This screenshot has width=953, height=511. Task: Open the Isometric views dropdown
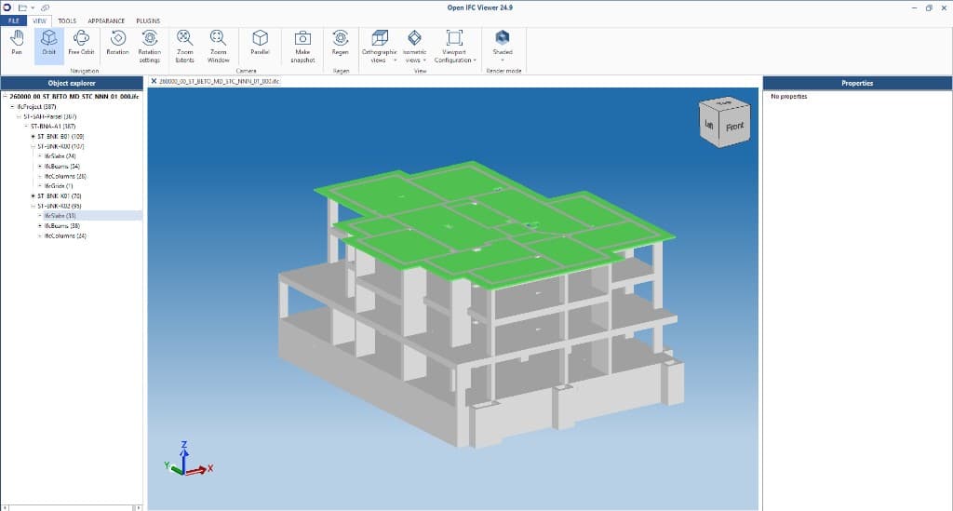414,47
